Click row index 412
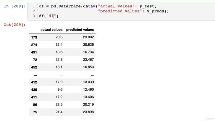Screen dimensions: 215x121 tap(34, 82)
